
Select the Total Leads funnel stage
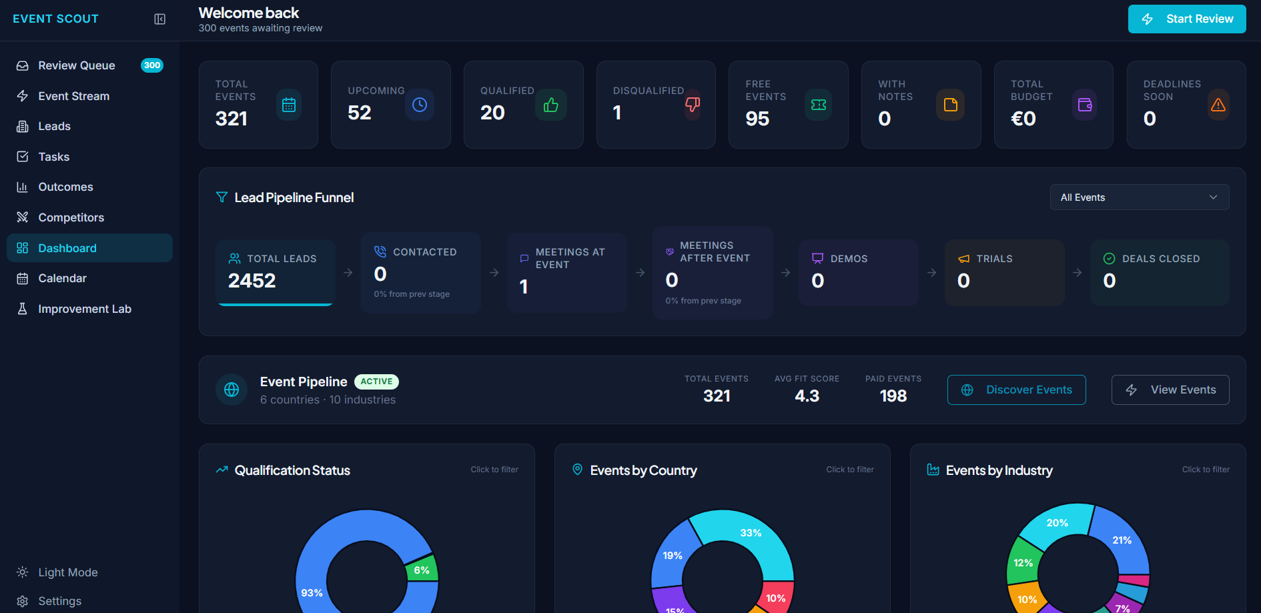(276, 273)
